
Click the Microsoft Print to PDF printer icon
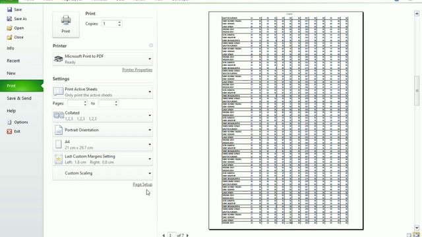point(59,59)
